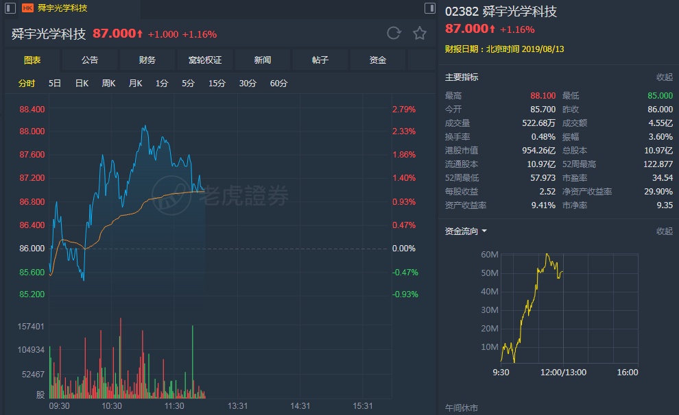Collapse the 资金流向 section via 收起

(x=665, y=231)
